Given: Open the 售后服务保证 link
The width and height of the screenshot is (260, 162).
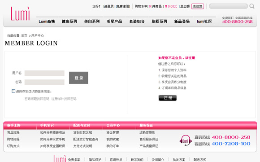Looking at the screenshot, I should tap(149, 139).
